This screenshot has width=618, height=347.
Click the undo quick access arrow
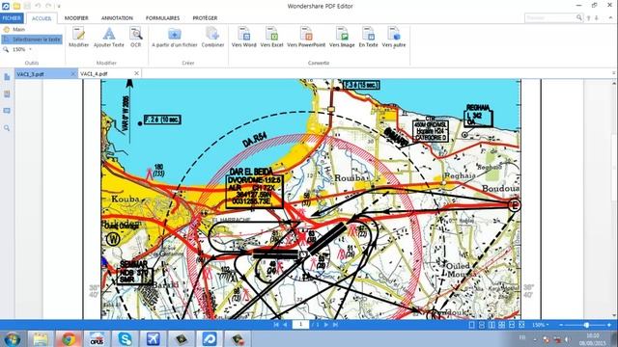coord(38,6)
